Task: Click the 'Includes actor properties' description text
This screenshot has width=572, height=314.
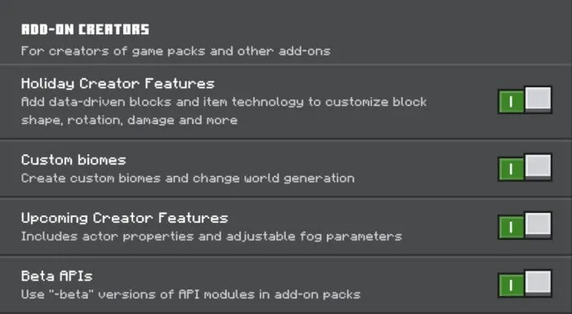Action: point(211,237)
